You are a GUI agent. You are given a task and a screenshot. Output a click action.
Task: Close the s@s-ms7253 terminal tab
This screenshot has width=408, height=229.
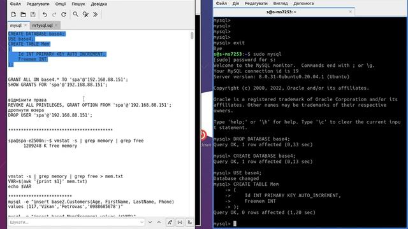click(x=350, y=11)
